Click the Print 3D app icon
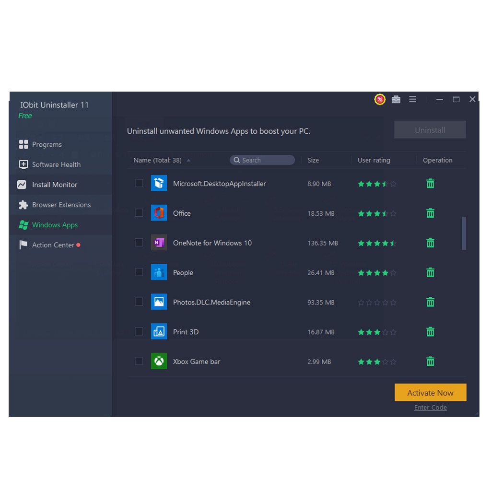Image resolution: width=491 pixels, height=491 pixels. pyautogui.click(x=159, y=331)
